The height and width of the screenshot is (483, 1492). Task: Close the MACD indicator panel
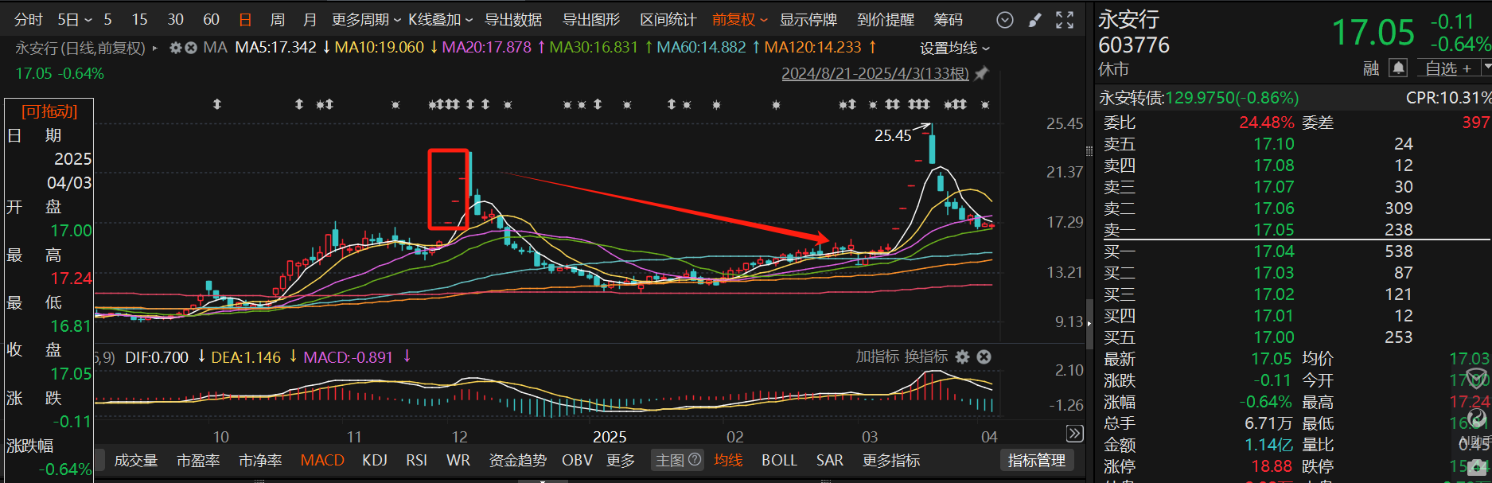pos(984,356)
